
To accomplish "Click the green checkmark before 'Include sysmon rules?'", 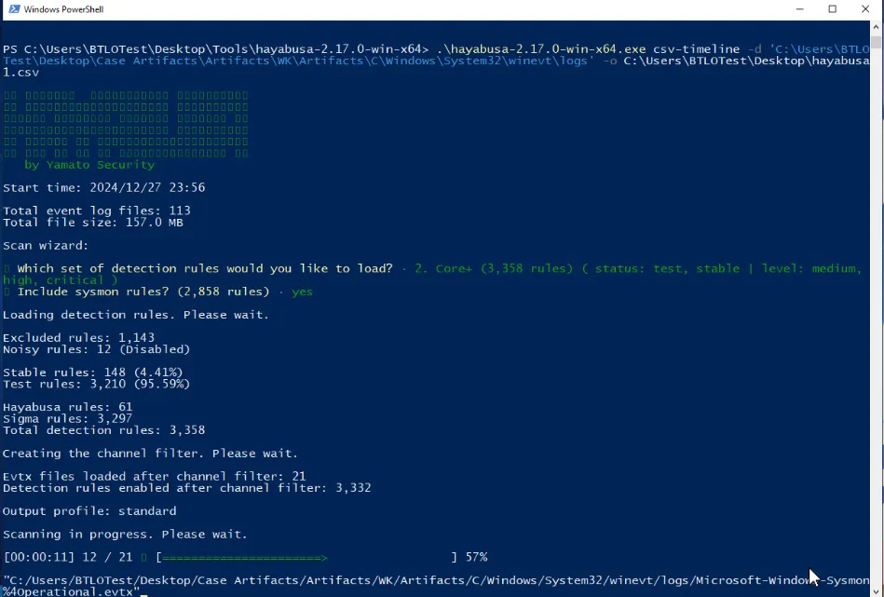I will click(6, 290).
